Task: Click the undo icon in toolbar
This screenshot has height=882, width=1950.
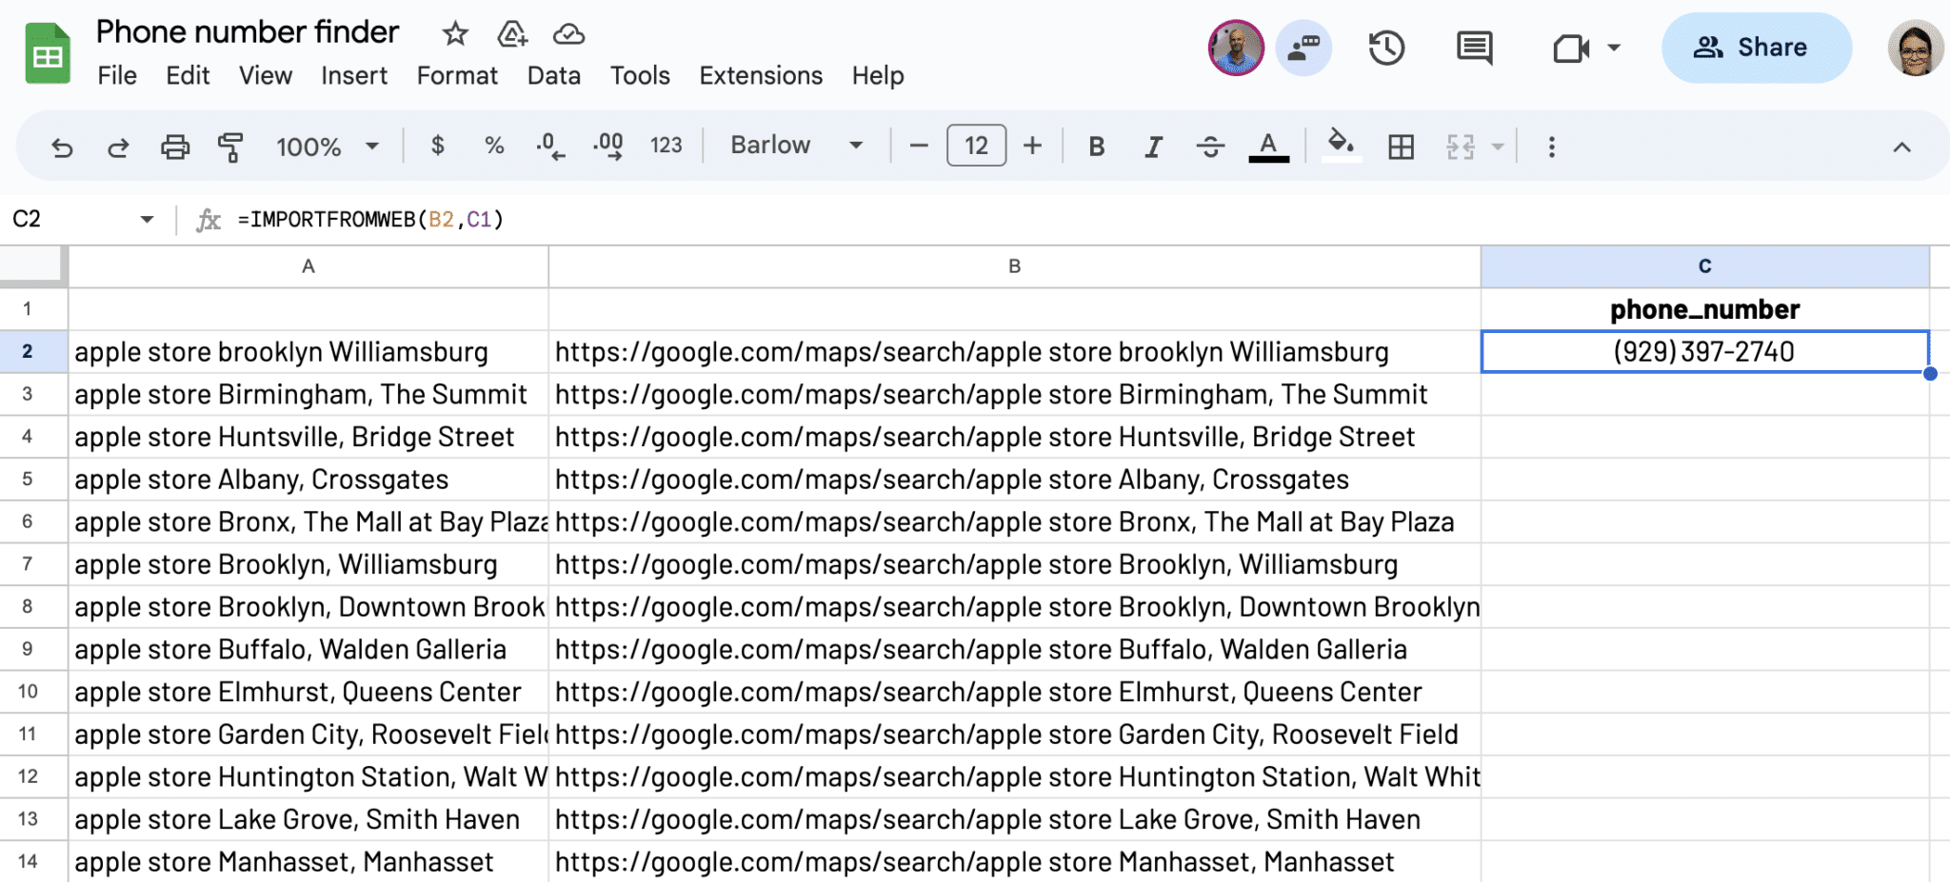Action: pos(62,147)
